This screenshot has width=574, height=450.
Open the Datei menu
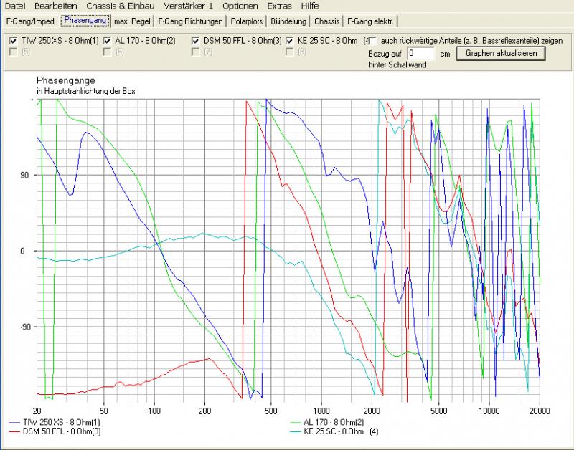point(15,6)
